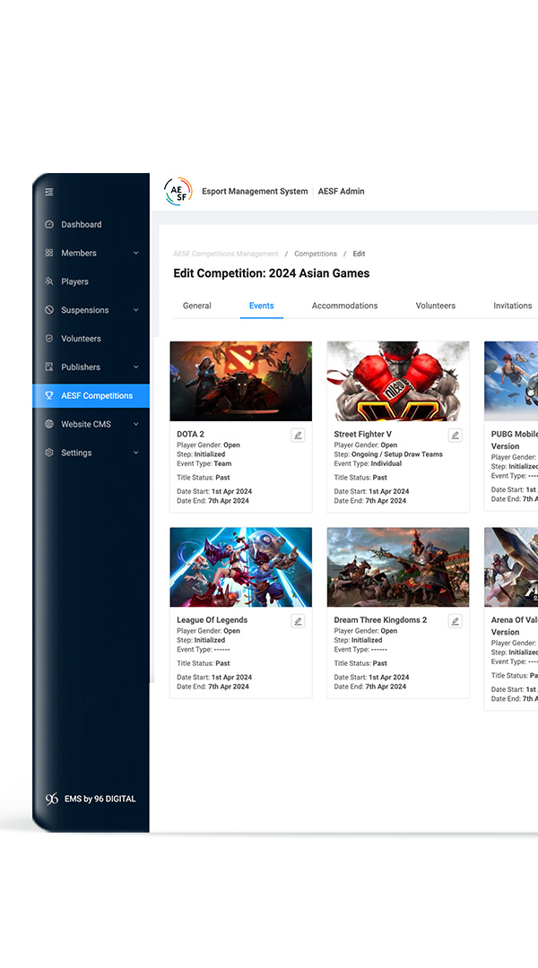Click the DOTA 2 event title

point(190,434)
